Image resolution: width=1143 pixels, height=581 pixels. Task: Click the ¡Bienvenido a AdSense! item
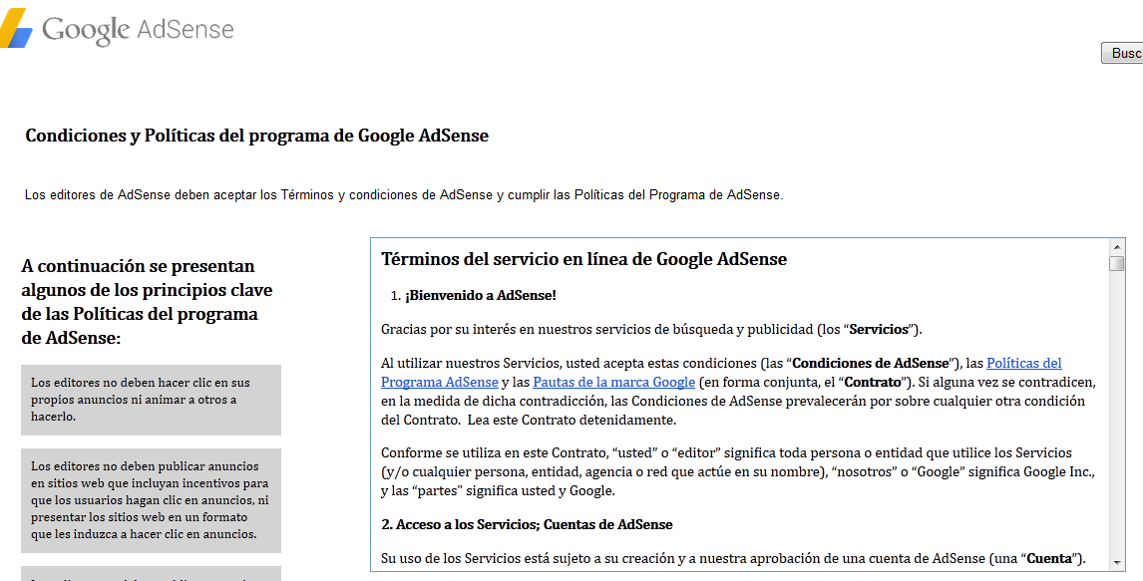481,296
